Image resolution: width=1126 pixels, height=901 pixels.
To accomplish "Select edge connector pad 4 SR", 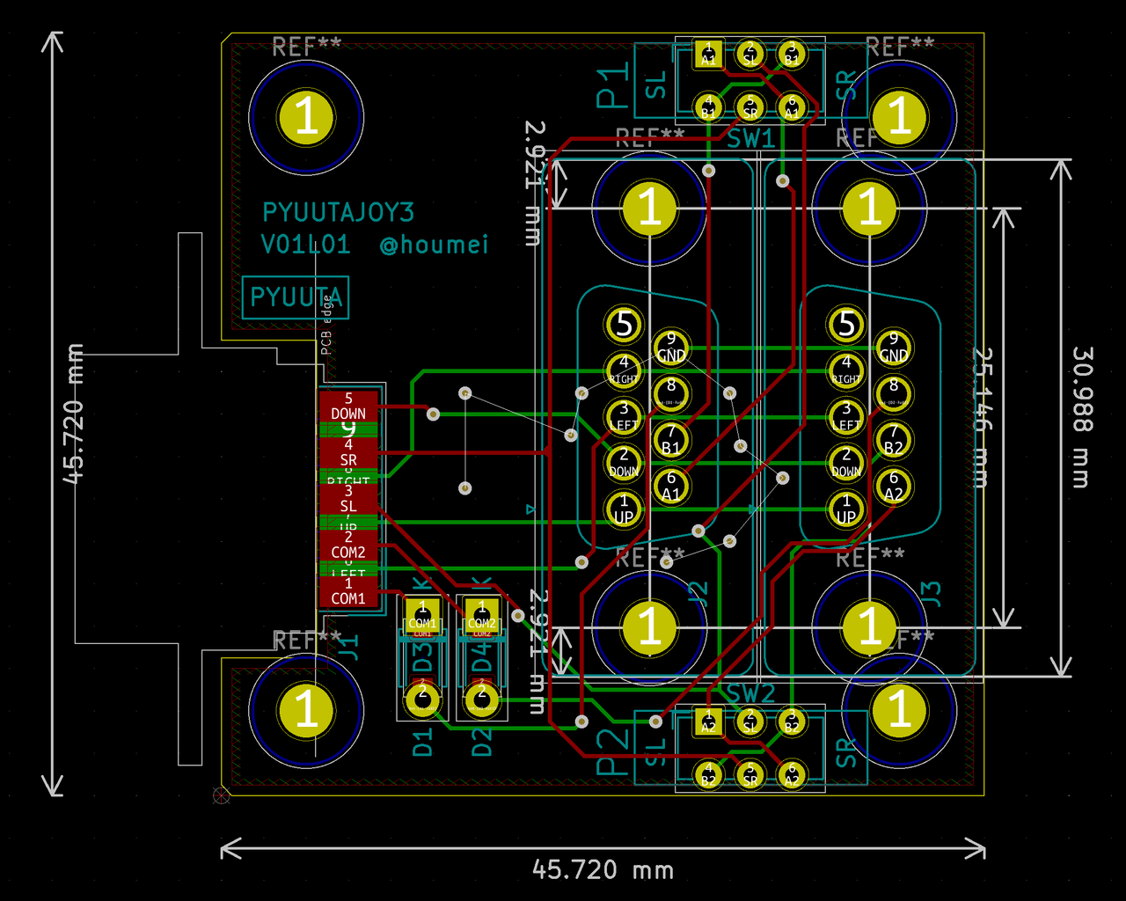I will (348, 453).
